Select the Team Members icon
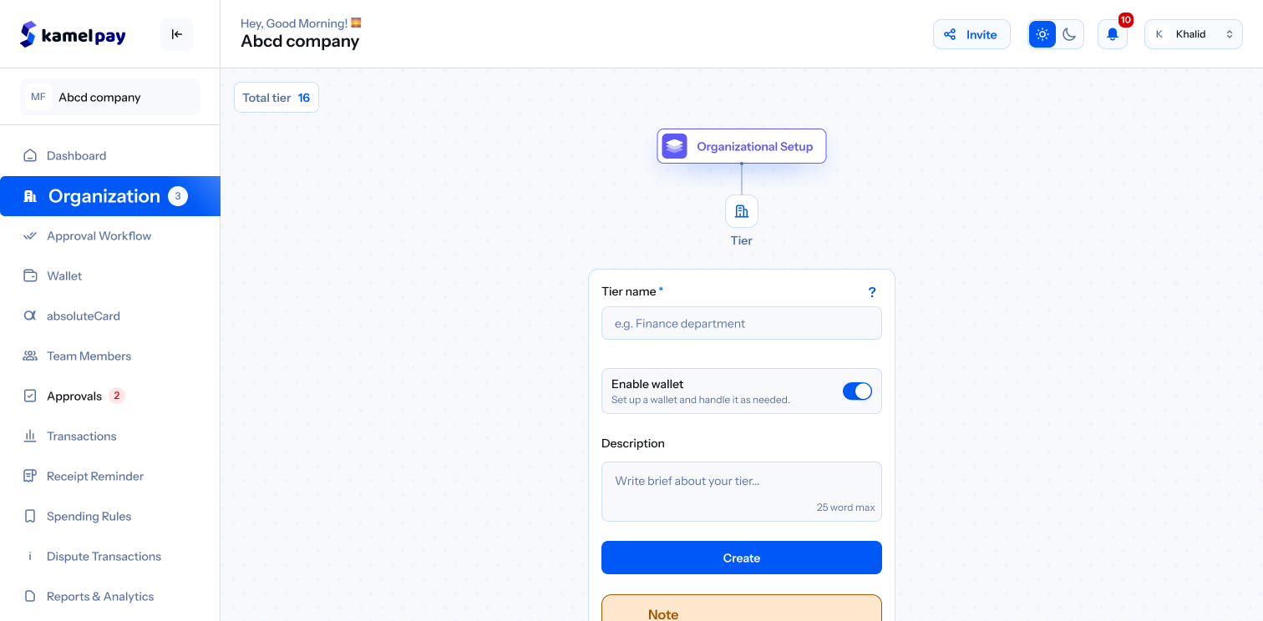Viewport: 1263px width, 621px height. (30, 356)
